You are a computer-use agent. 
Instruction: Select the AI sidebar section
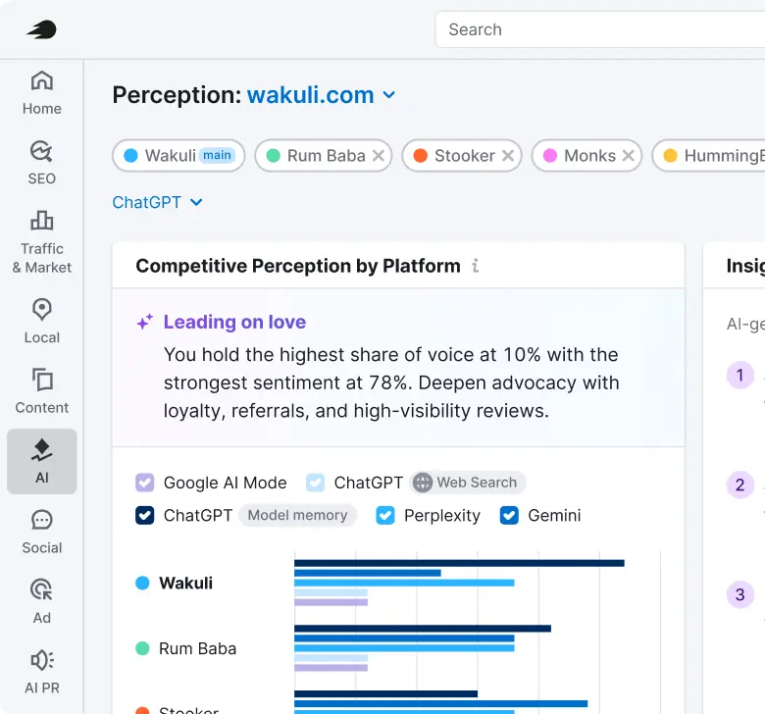[42, 461]
